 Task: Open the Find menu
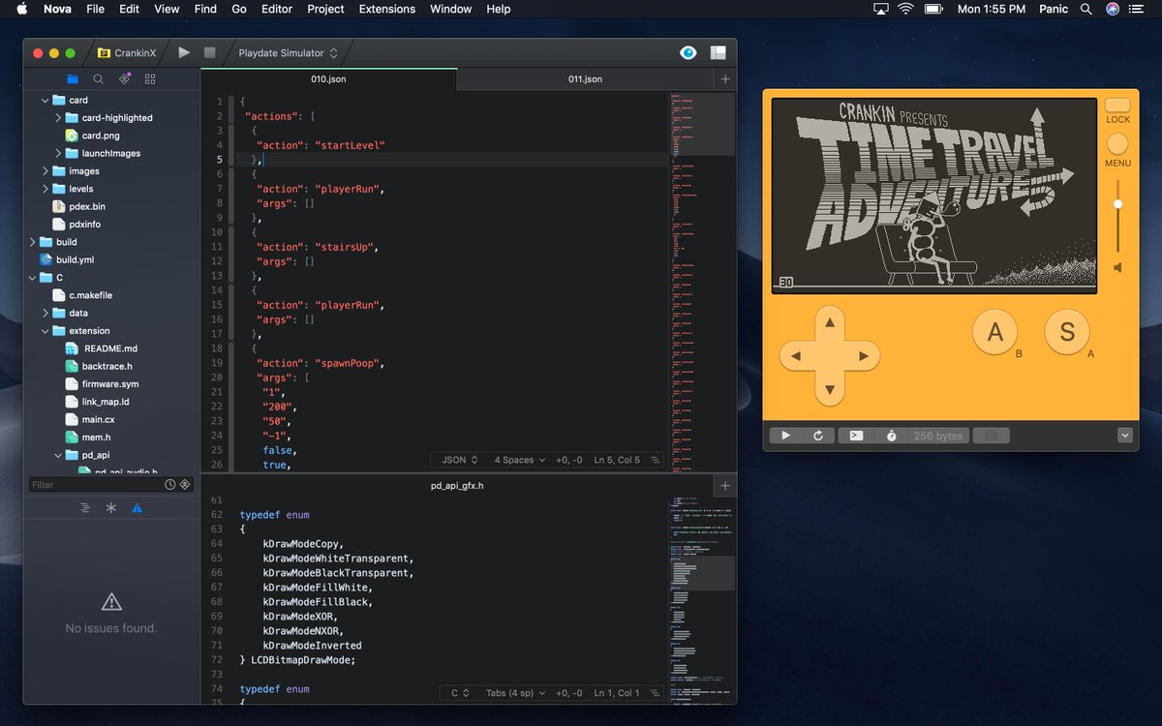(205, 9)
